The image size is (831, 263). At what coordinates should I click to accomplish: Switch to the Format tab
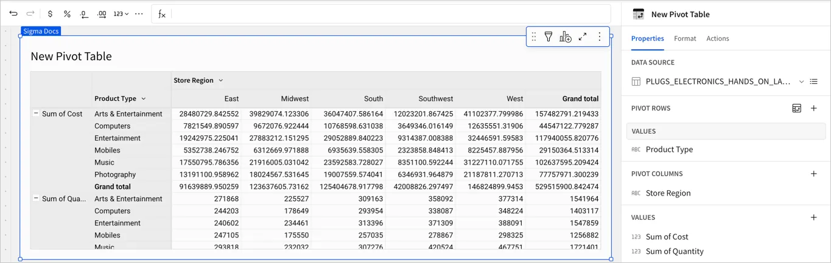click(685, 38)
